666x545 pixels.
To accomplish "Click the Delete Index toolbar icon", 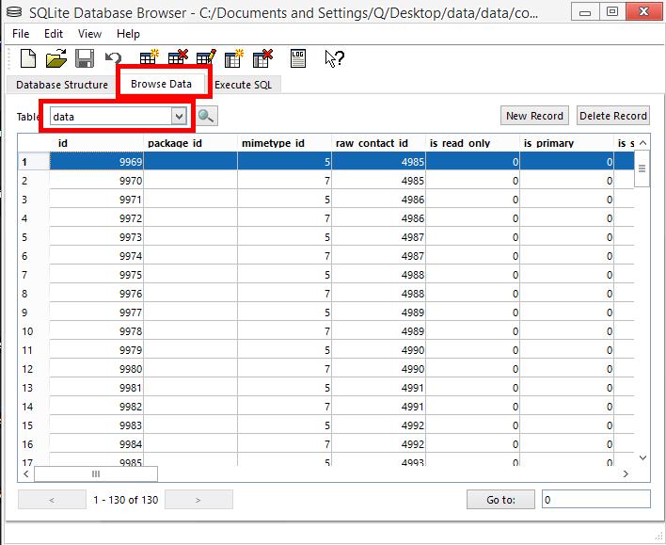I will coord(262,58).
